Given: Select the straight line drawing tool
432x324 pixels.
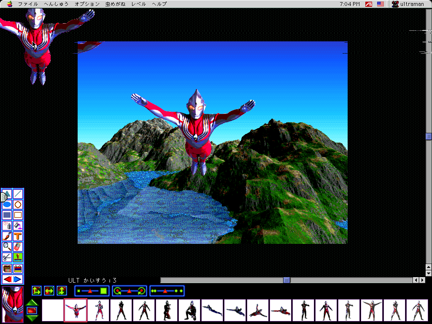Looking at the screenshot, I should pyautogui.click(x=18, y=194).
